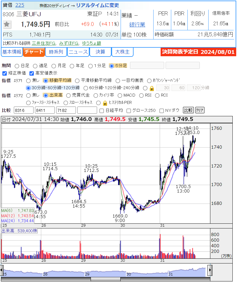Select the MACD indicator radio

tap(120, 95)
